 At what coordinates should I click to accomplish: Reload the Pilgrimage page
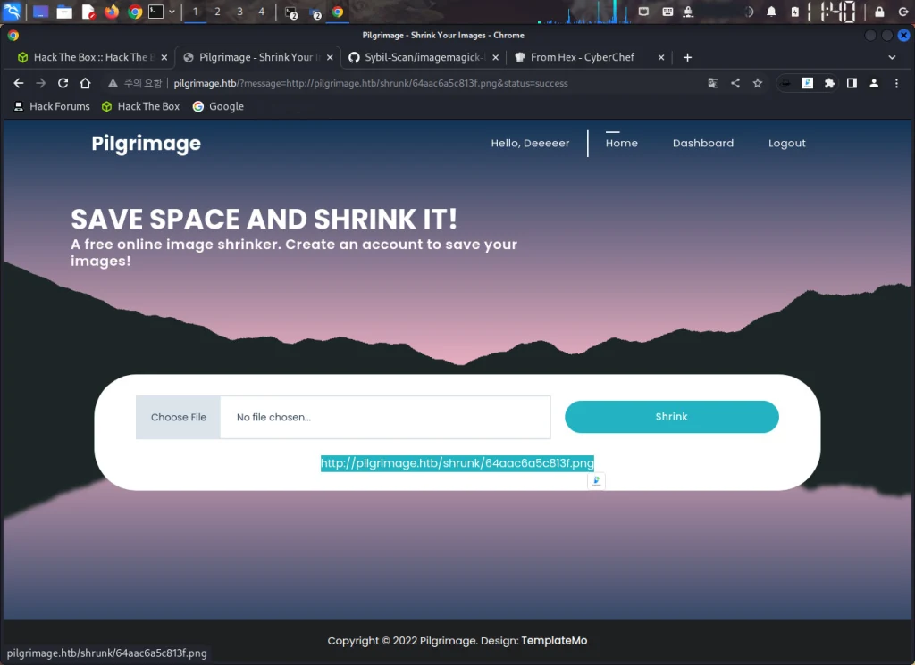[x=63, y=83]
